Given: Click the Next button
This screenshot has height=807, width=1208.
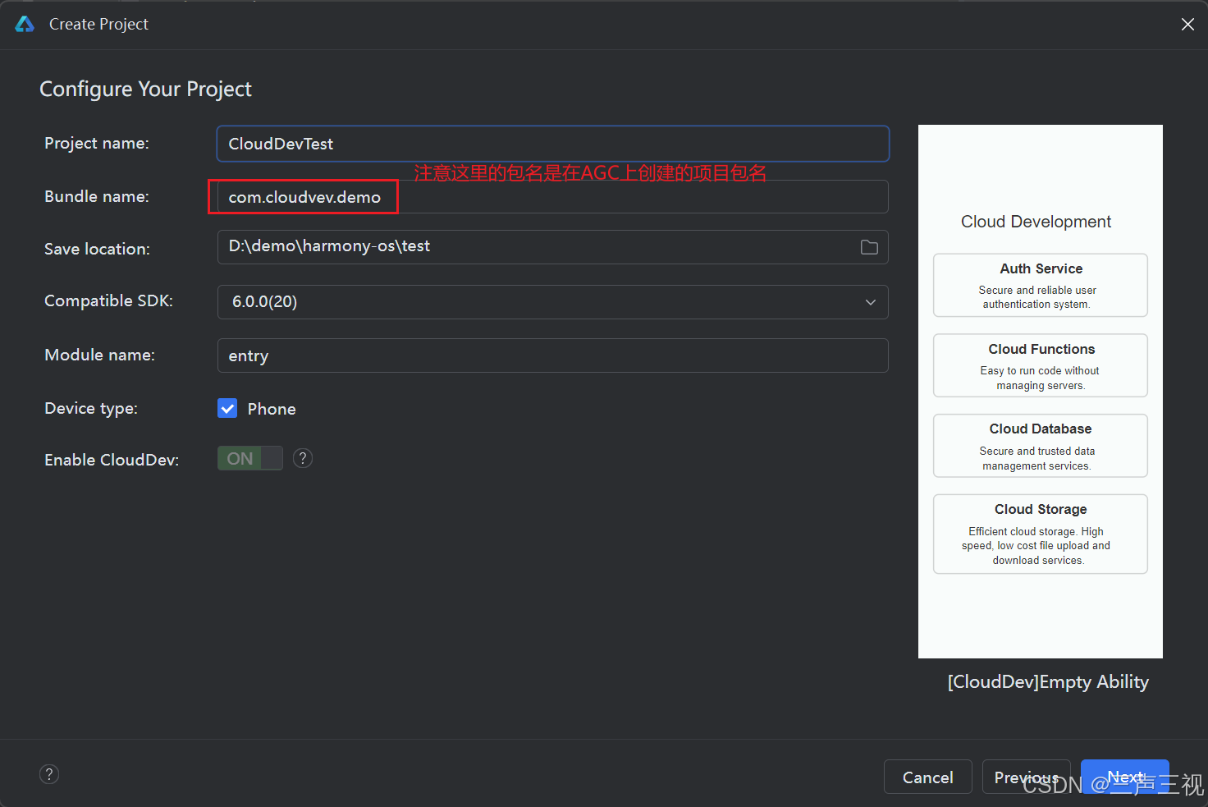Looking at the screenshot, I should tap(1124, 777).
